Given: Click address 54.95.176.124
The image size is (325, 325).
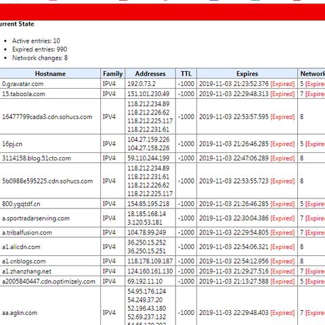Looking at the screenshot, I should tap(147, 291).
